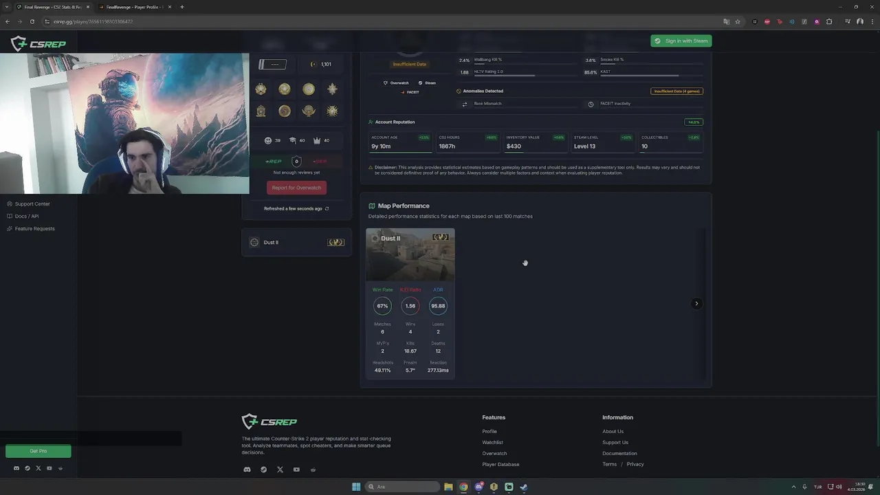Click the Collectibles card showing 10
The height and width of the screenshot is (495, 880).
[670, 142]
